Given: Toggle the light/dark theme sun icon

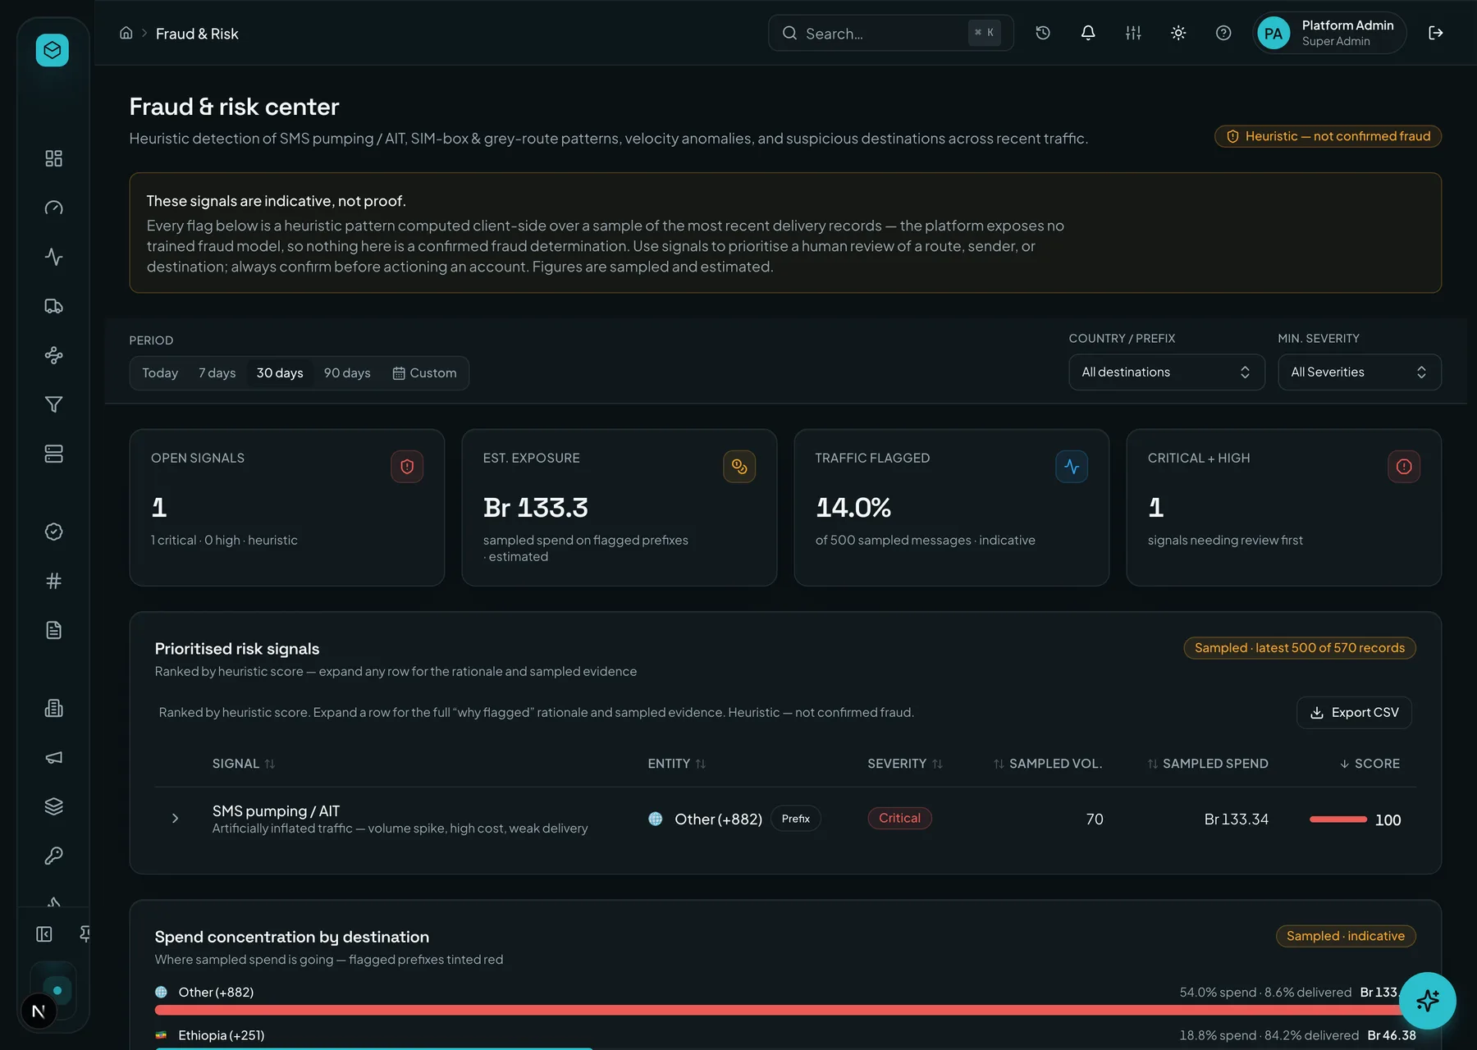Looking at the screenshot, I should point(1178,33).
